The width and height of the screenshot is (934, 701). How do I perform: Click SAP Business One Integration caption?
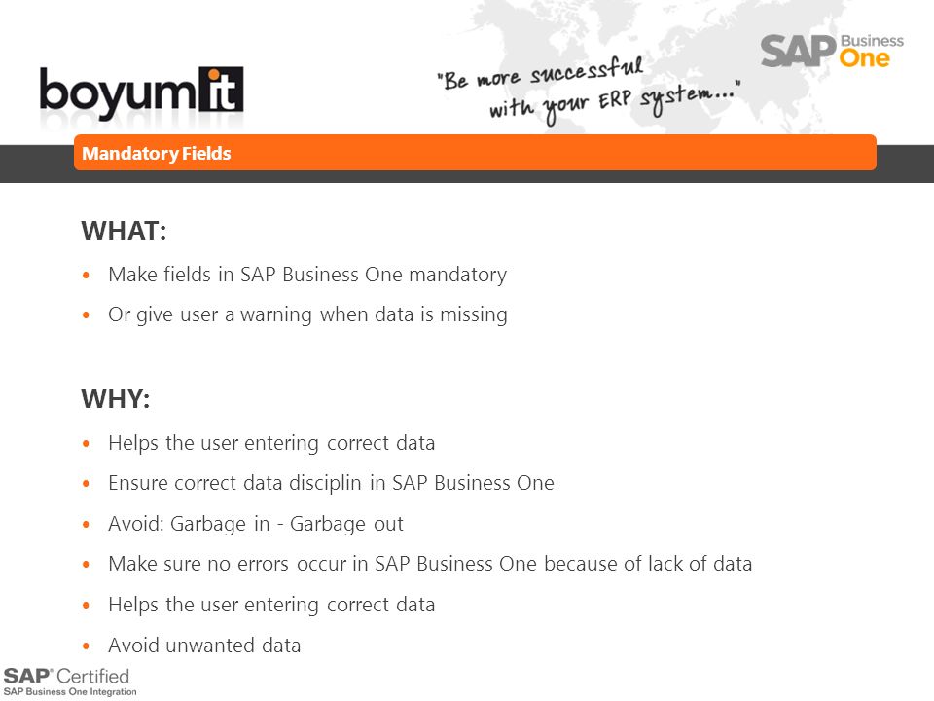70,692
